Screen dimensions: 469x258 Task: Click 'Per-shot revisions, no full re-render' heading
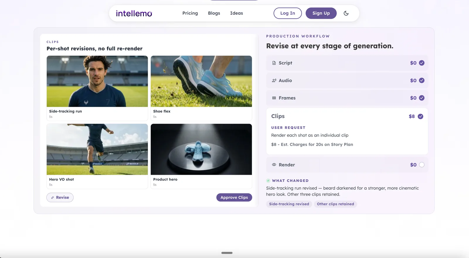tap(94, 49)
